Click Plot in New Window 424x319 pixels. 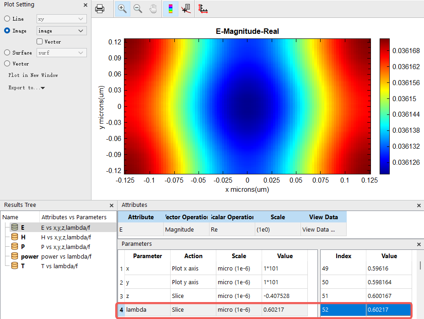33,75
